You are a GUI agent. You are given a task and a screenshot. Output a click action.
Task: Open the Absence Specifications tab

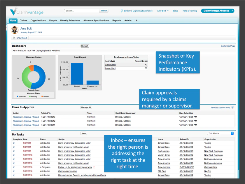[96, 20]
